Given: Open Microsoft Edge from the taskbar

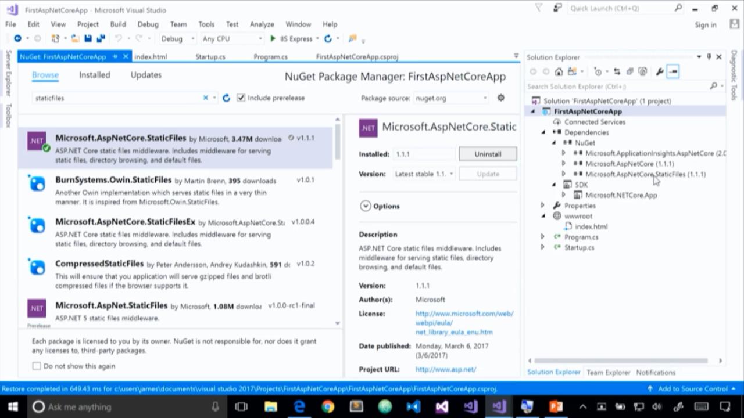Looking at the screenshot, I should (x=299, y=406).
